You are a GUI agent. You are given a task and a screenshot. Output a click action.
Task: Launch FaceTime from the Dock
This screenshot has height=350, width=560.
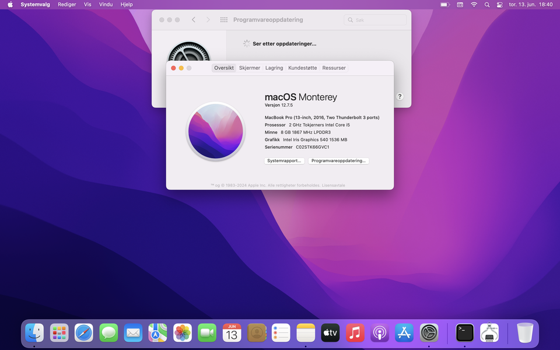(207, 333)
